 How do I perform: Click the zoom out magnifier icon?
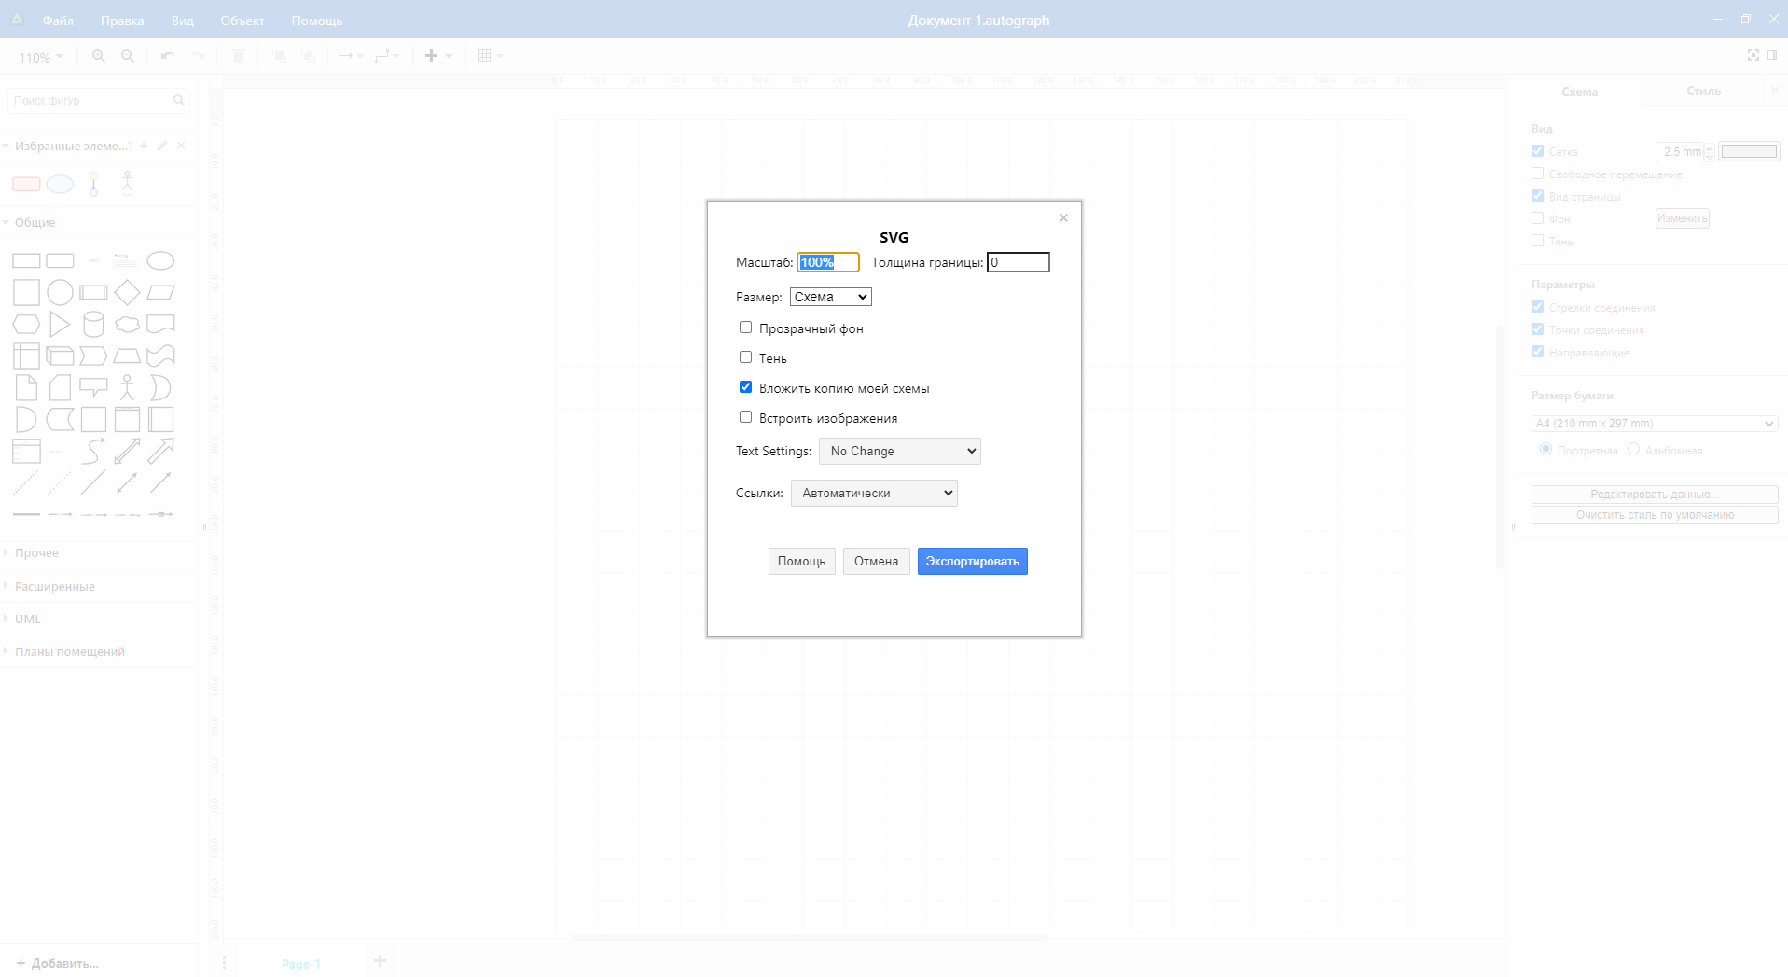pyautogui.click(x=128, y=56)
